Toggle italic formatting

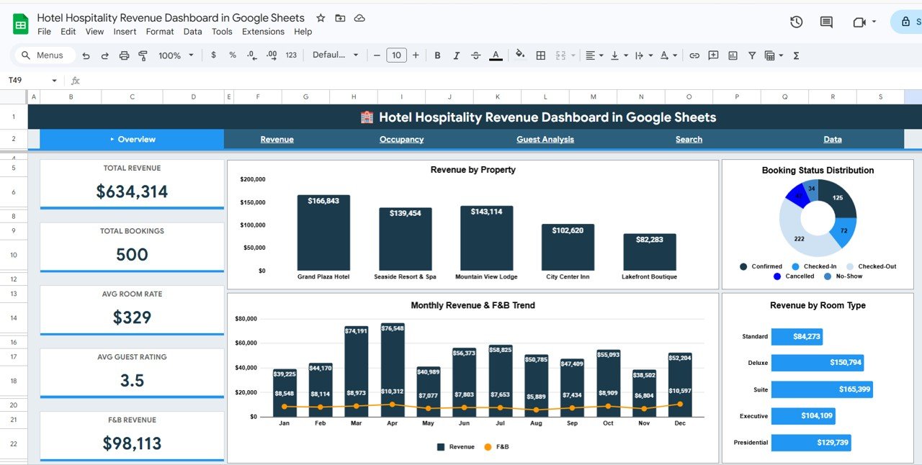tap(456, 55)
